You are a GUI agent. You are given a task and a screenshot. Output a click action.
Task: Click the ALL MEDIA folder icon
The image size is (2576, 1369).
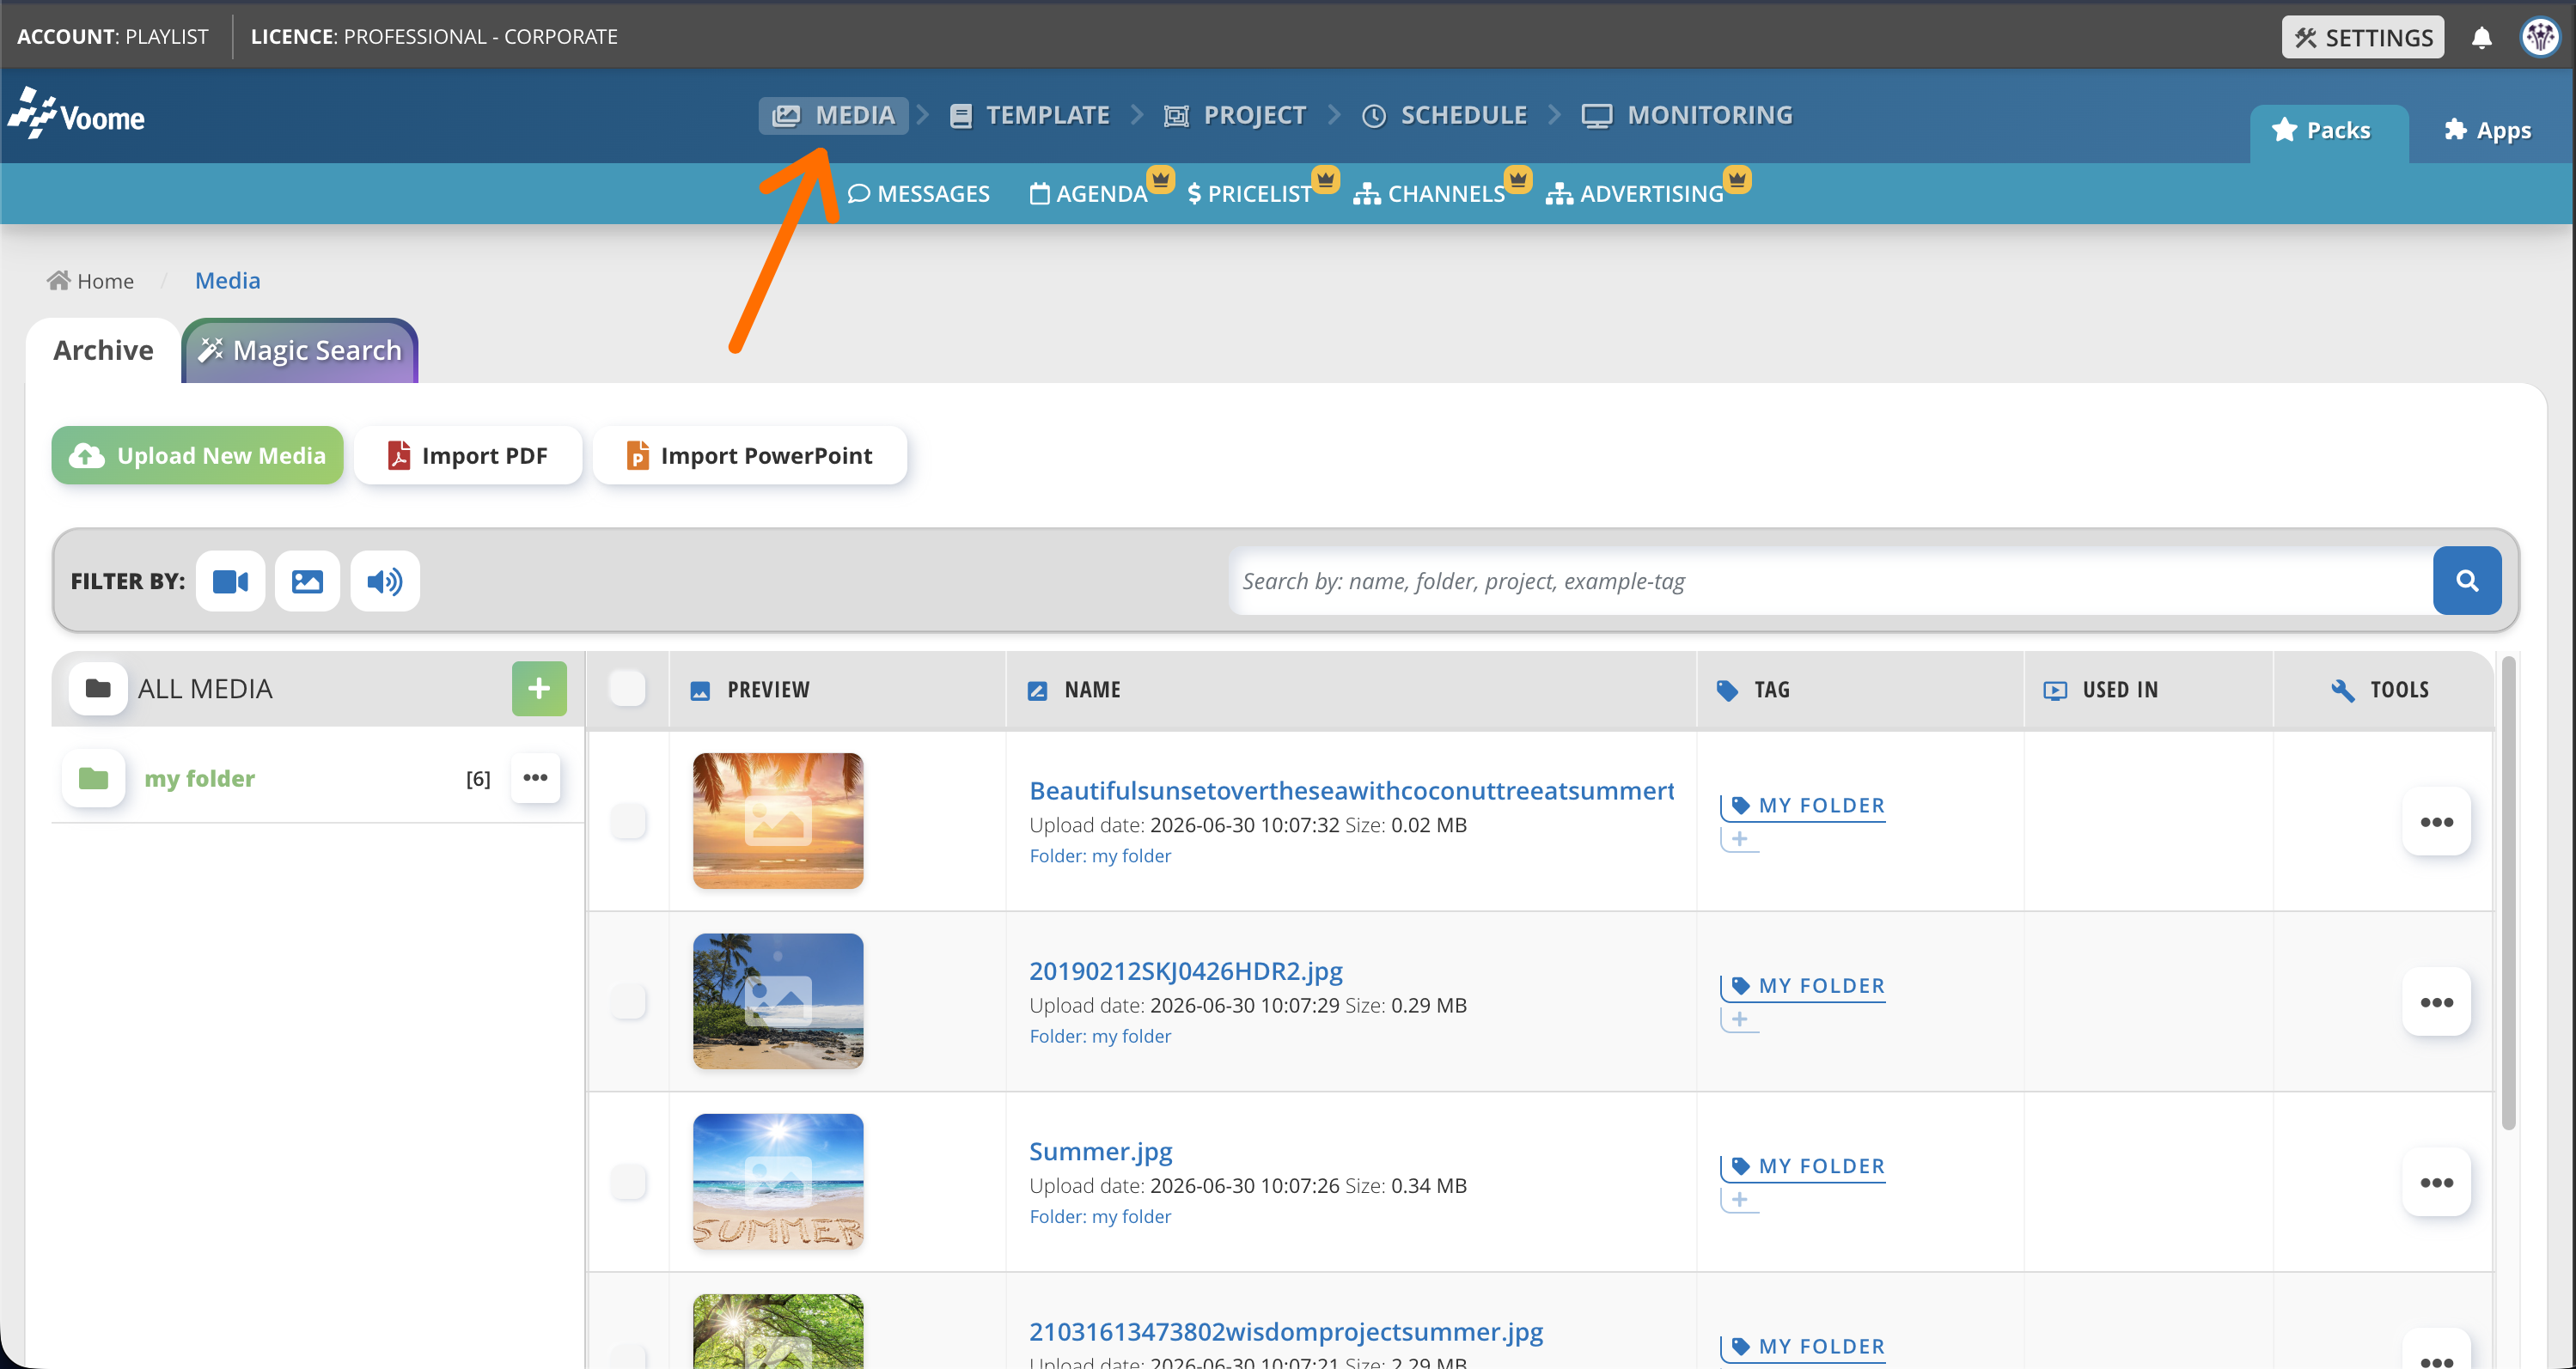[x=98, y=689]
